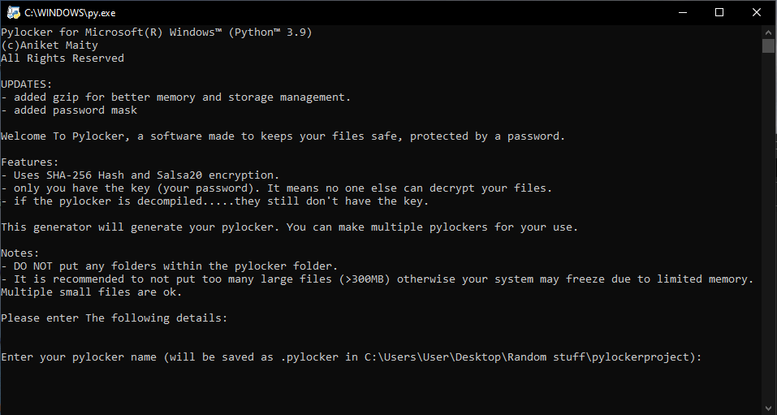Click the 'added gzip for better memory' line

pos(176,97)
